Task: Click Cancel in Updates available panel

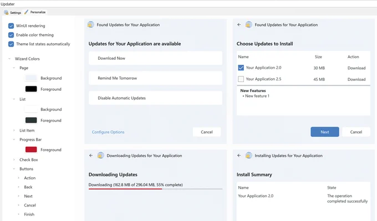Action: (207, 132)
